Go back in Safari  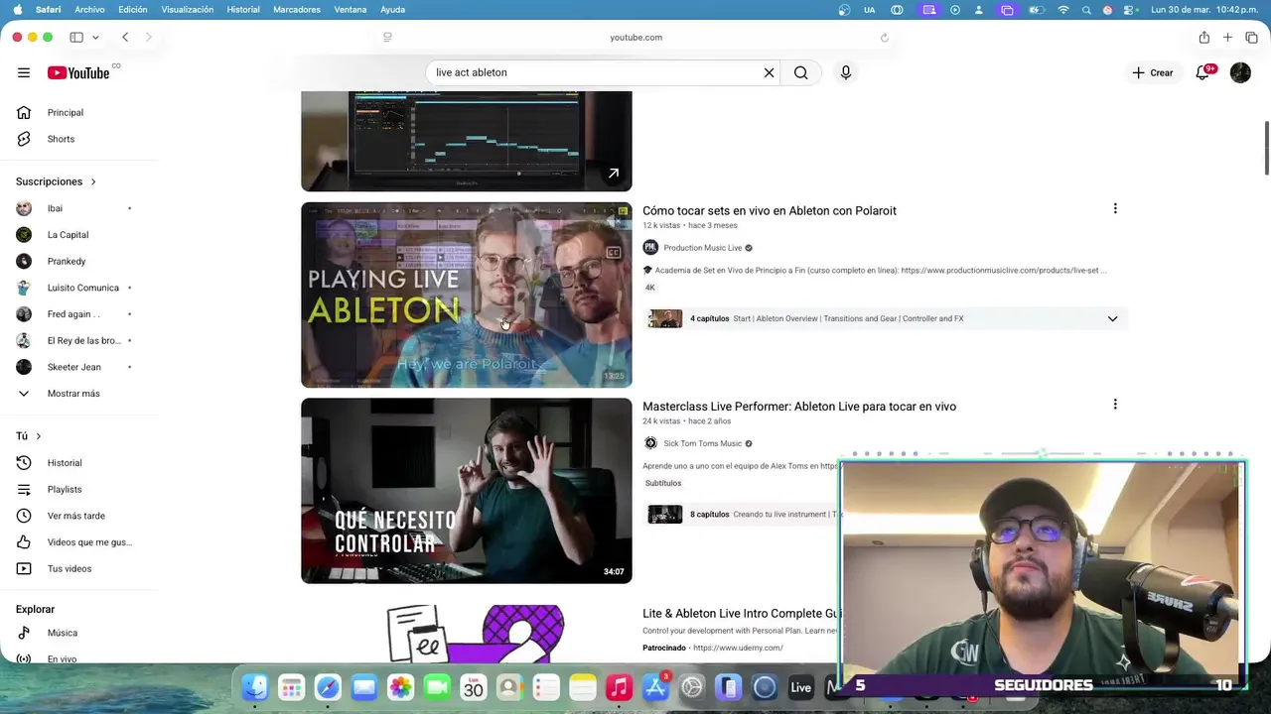point(125,38)
